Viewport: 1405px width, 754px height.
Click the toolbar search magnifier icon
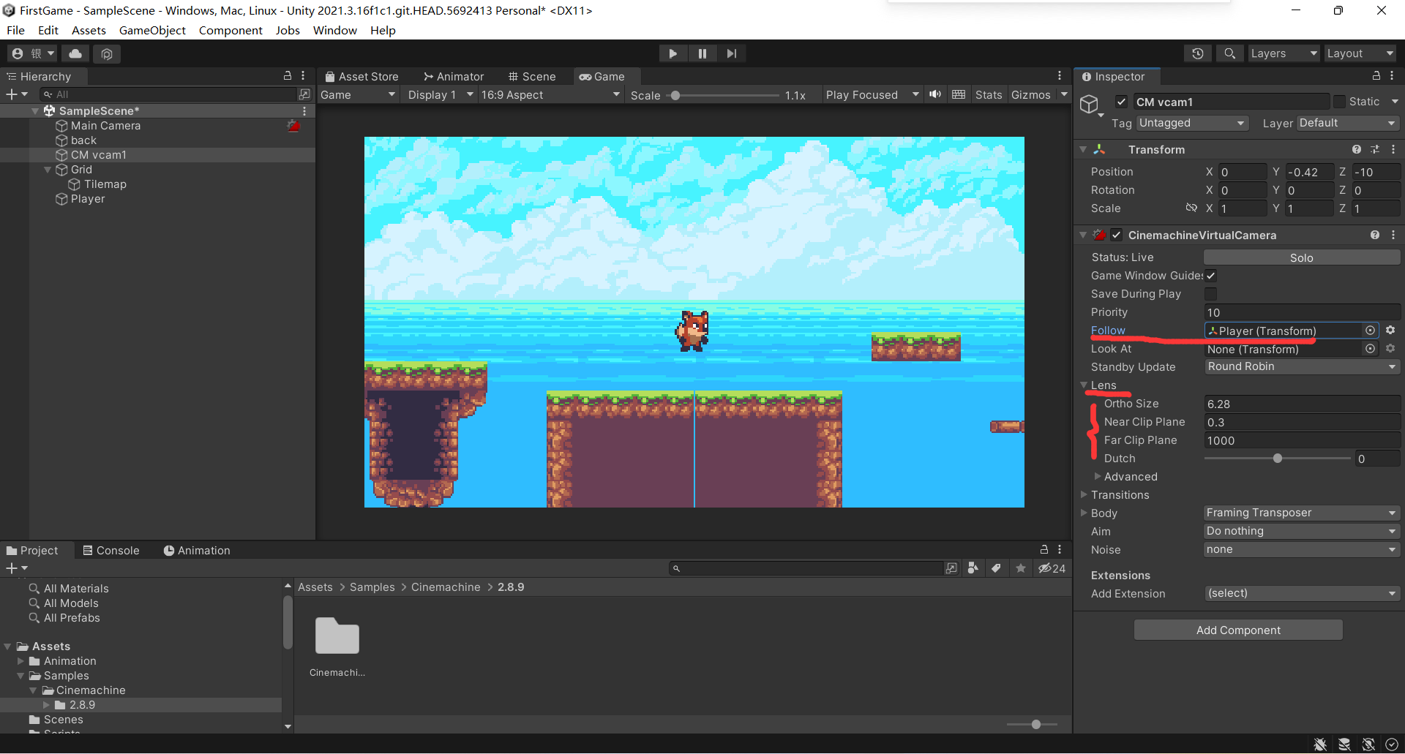tap(1229, 53)
